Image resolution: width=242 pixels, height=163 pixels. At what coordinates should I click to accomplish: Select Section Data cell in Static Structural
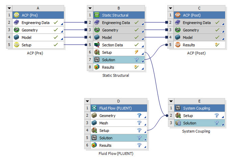pyautogui.click(x=119, y=45)
